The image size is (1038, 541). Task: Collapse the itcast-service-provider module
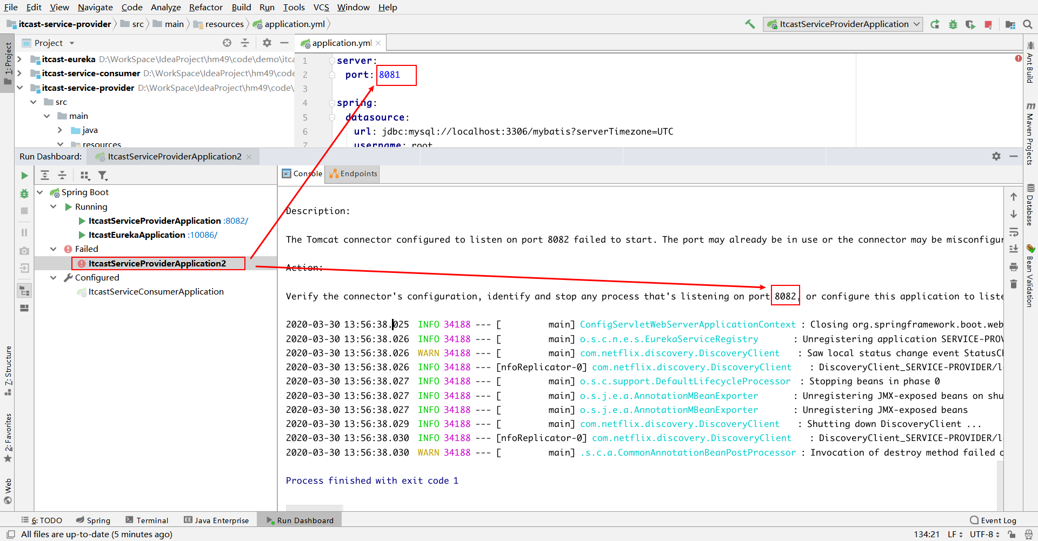click(x=19, y=88)
